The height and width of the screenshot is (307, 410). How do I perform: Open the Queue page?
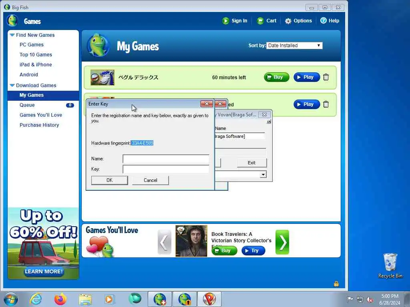point(27,105)
